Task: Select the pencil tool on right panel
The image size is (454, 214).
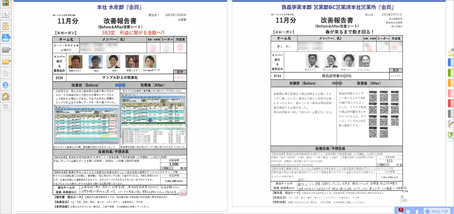Action: click(451, 124)
